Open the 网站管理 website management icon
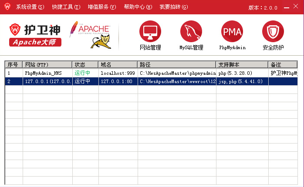 click(x=150, y=31)
